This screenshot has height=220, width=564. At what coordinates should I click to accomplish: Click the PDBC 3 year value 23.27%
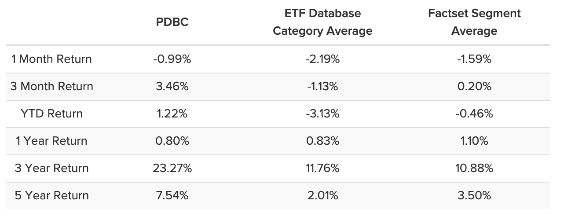172,168
